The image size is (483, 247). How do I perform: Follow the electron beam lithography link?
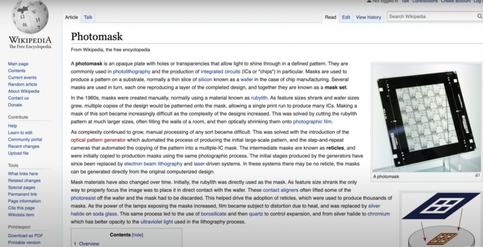[153, 164]
